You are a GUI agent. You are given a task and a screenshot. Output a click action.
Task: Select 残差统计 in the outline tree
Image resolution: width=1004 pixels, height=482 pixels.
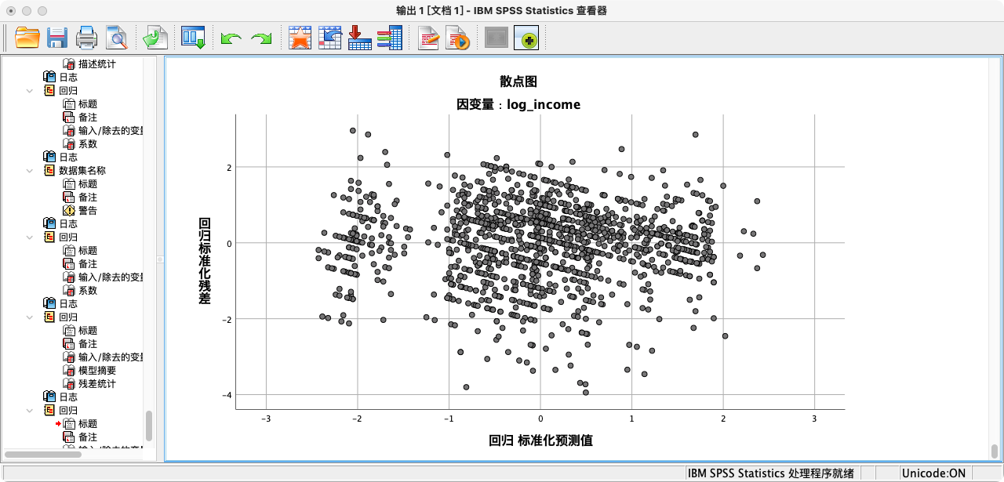[96, 383]
